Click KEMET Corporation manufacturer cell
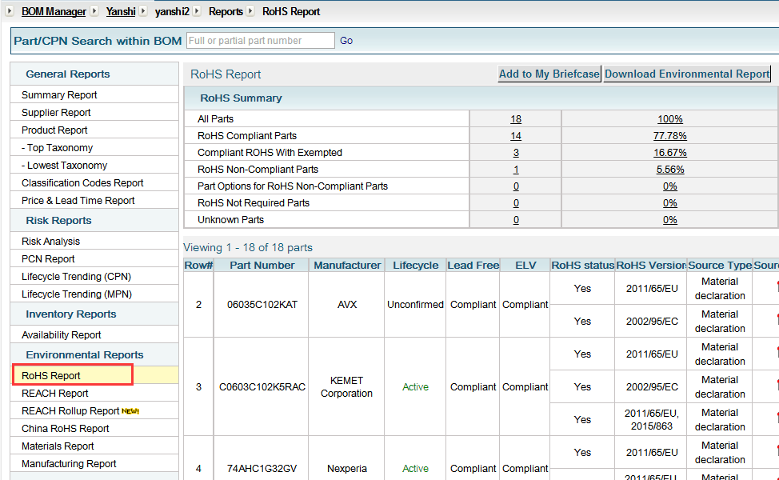The width and height of the screenshot is (779, 480). (x=346, y=386)
